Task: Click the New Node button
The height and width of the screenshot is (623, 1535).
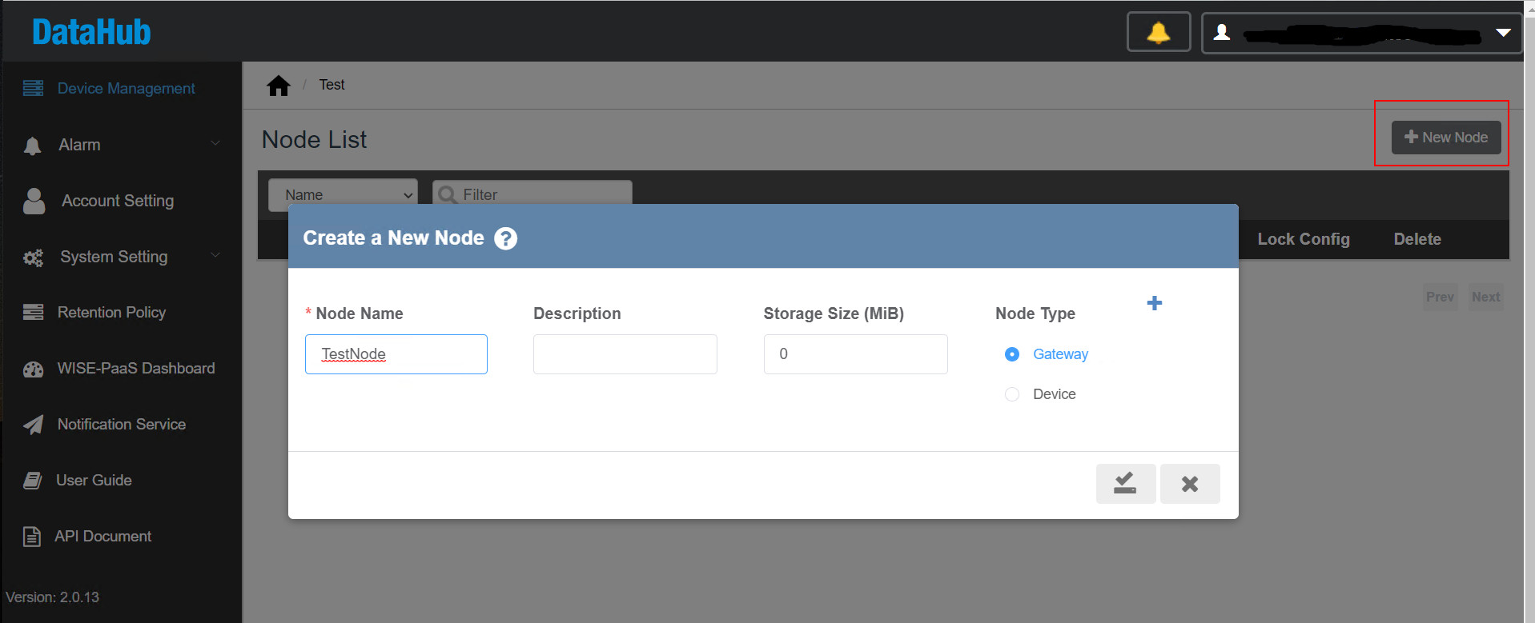Action: pyautogui.click(x=1445, y=138)
